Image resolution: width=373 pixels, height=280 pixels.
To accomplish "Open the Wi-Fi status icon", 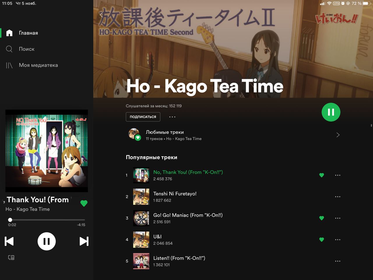I will 329,3.
